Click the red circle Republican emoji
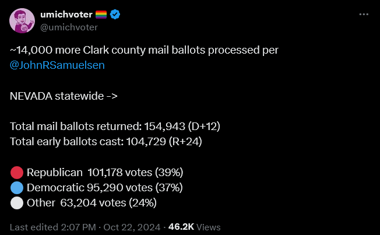Screen dimensions: 380x235 17,173
